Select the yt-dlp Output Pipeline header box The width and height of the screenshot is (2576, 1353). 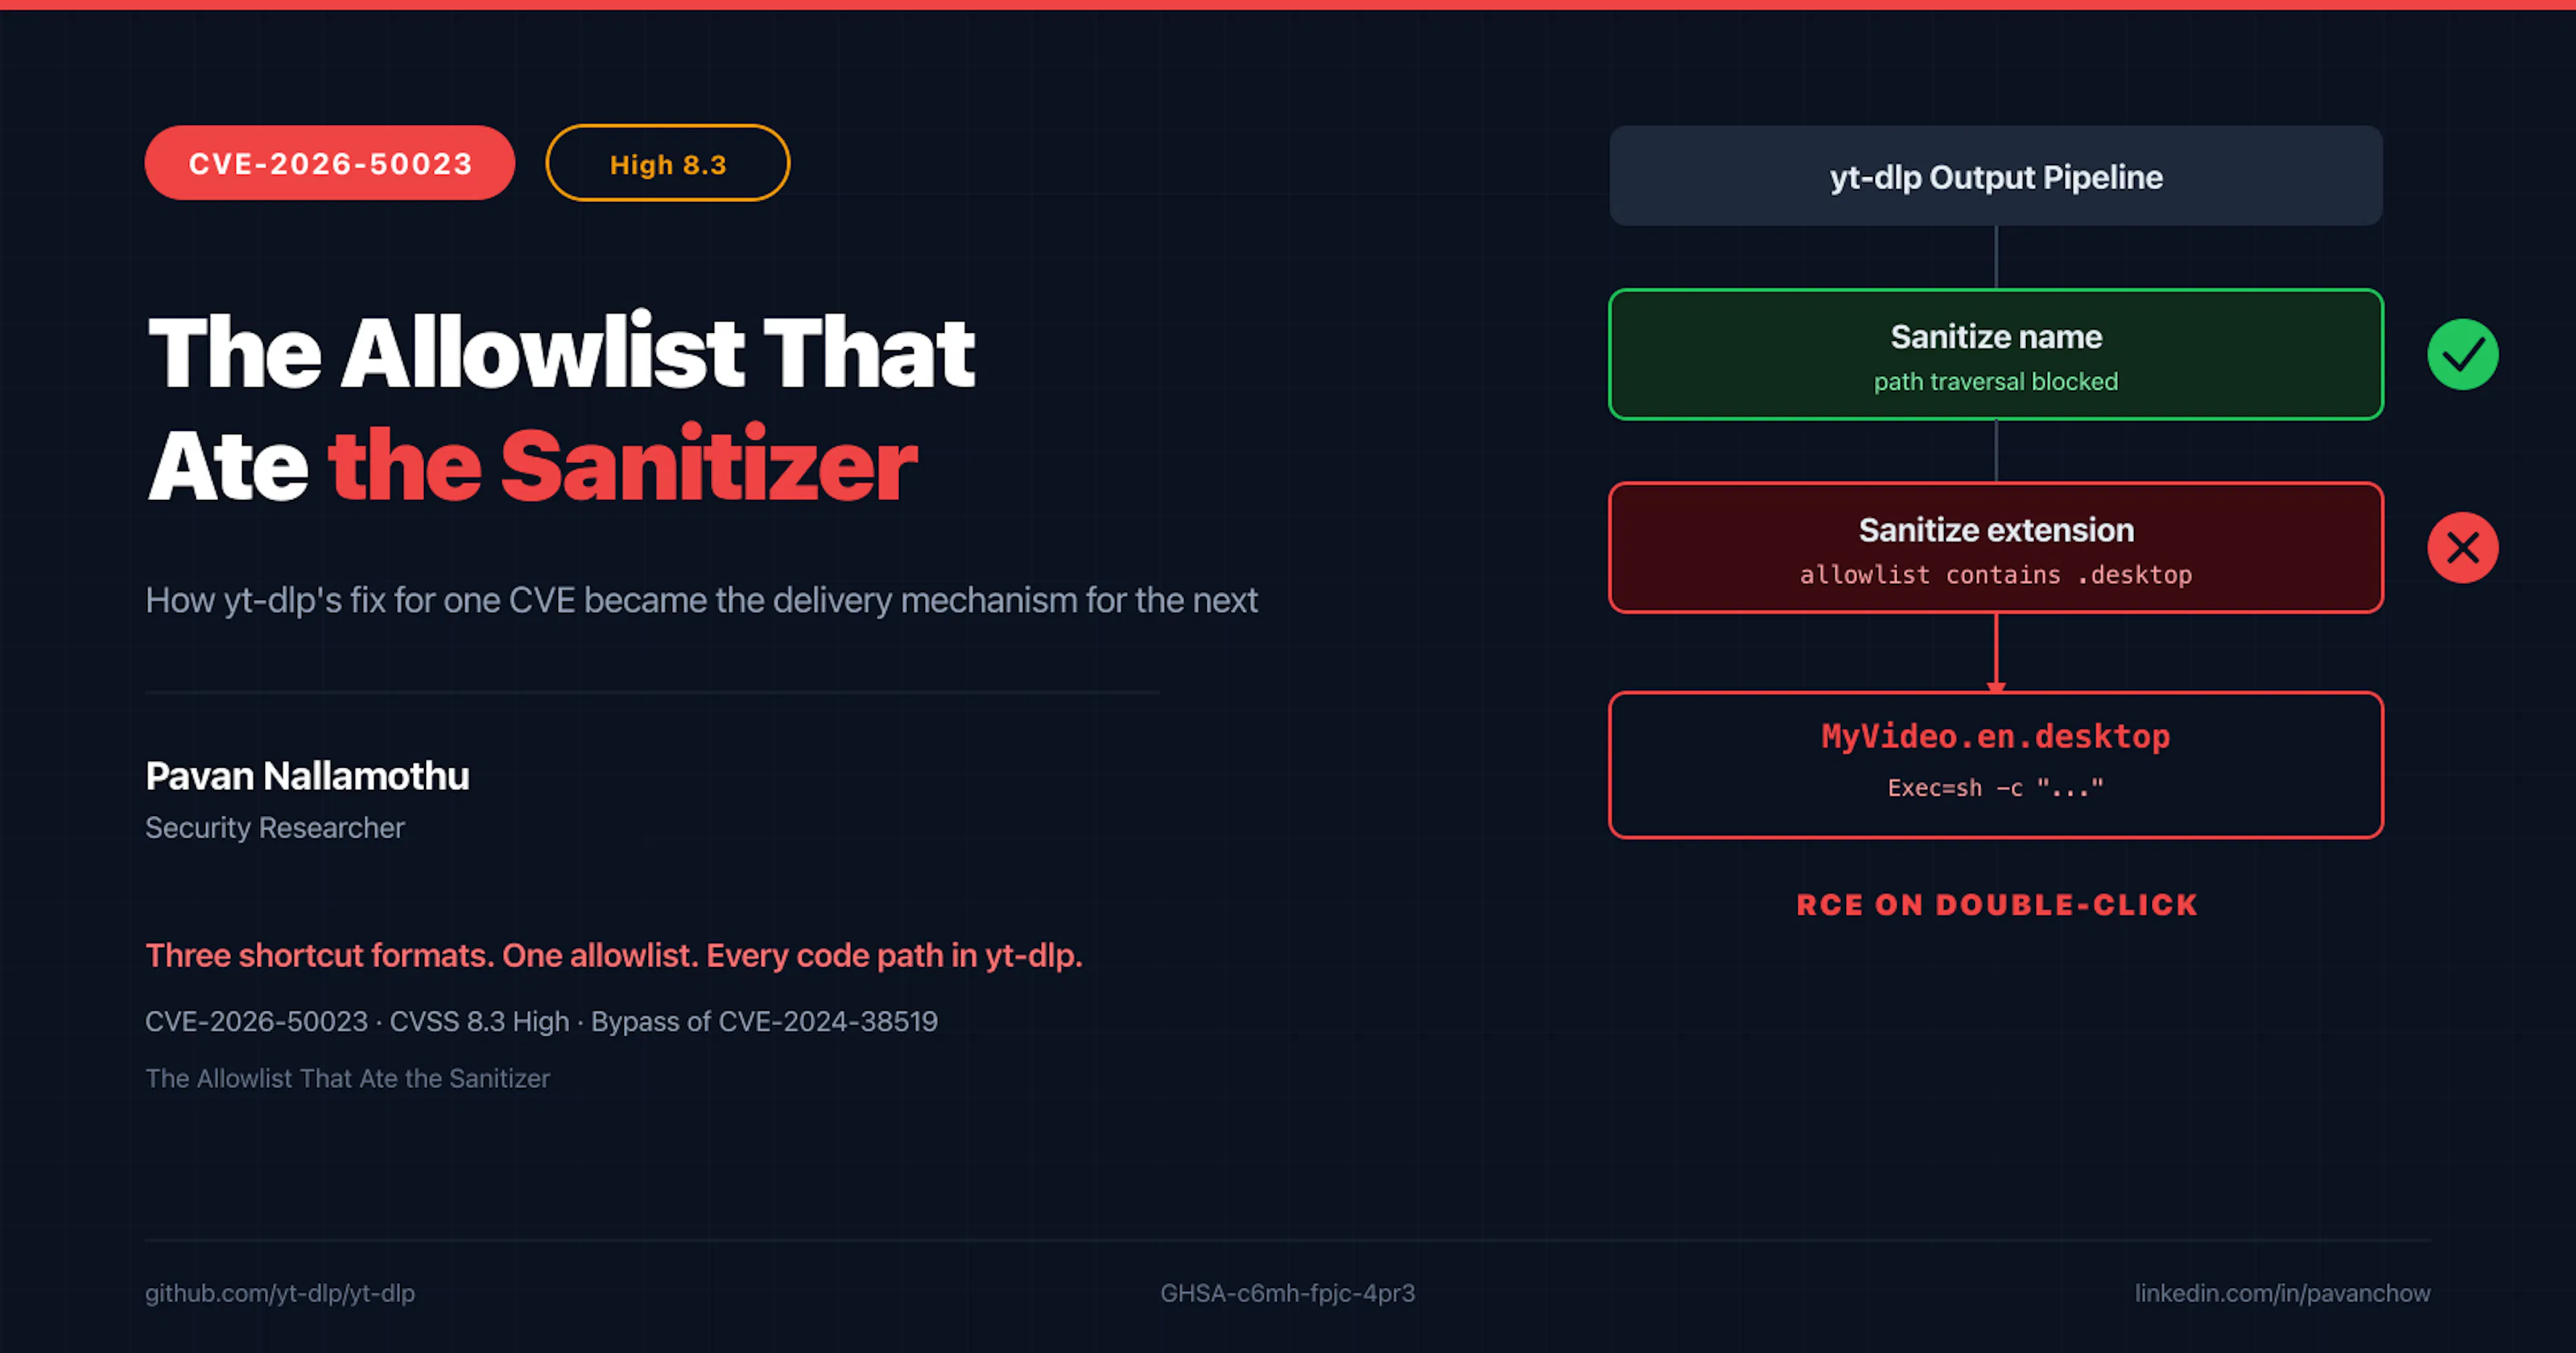click(1996, 175)
